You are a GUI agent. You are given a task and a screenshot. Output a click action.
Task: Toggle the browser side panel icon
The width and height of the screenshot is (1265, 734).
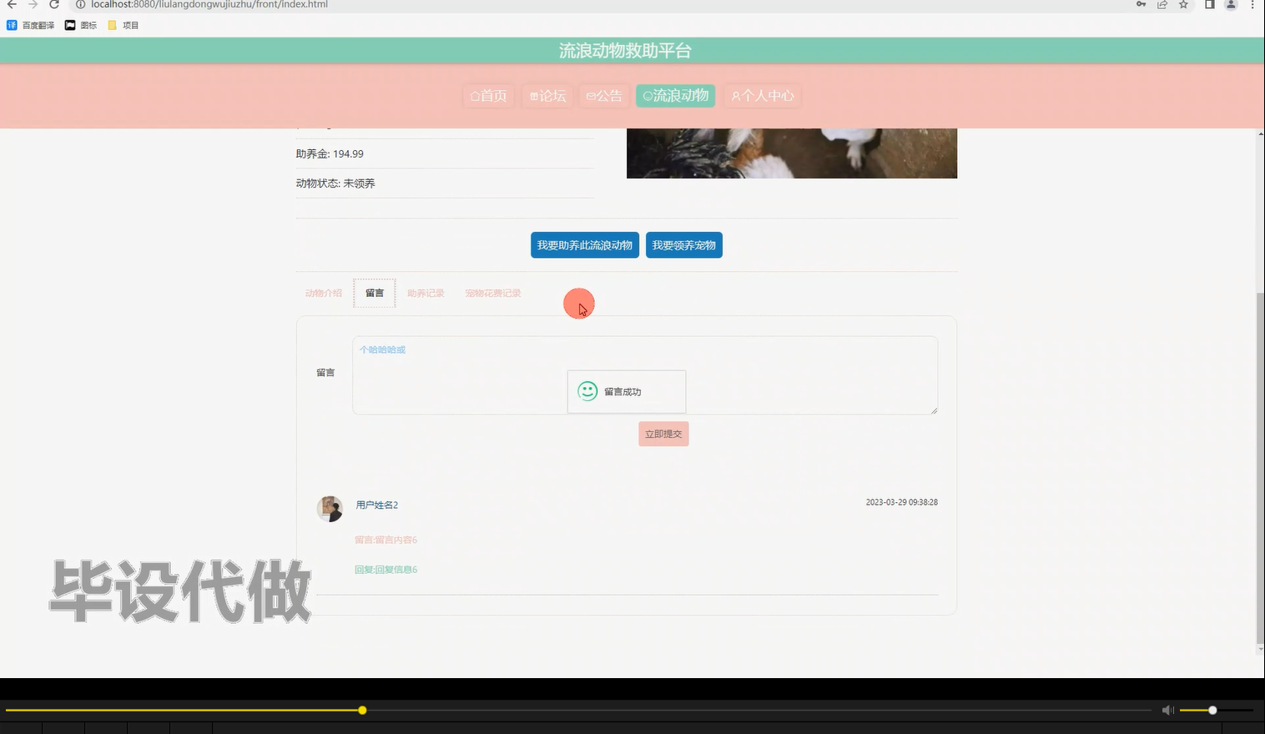click(1209, 4)
